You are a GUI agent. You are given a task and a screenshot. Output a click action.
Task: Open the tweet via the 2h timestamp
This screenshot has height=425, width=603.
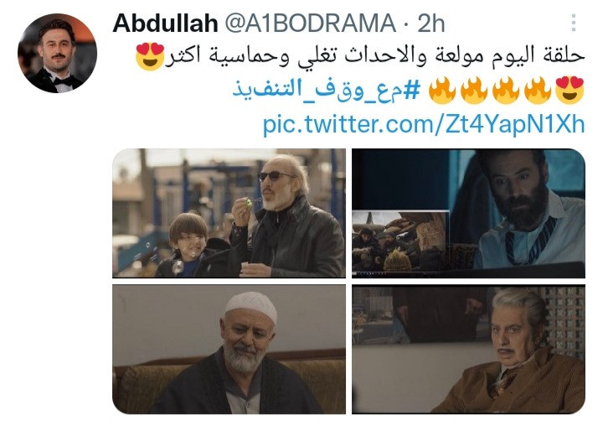coord(431,23)
